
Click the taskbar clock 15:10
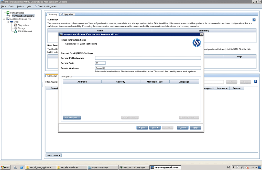(x=254, y=167)
